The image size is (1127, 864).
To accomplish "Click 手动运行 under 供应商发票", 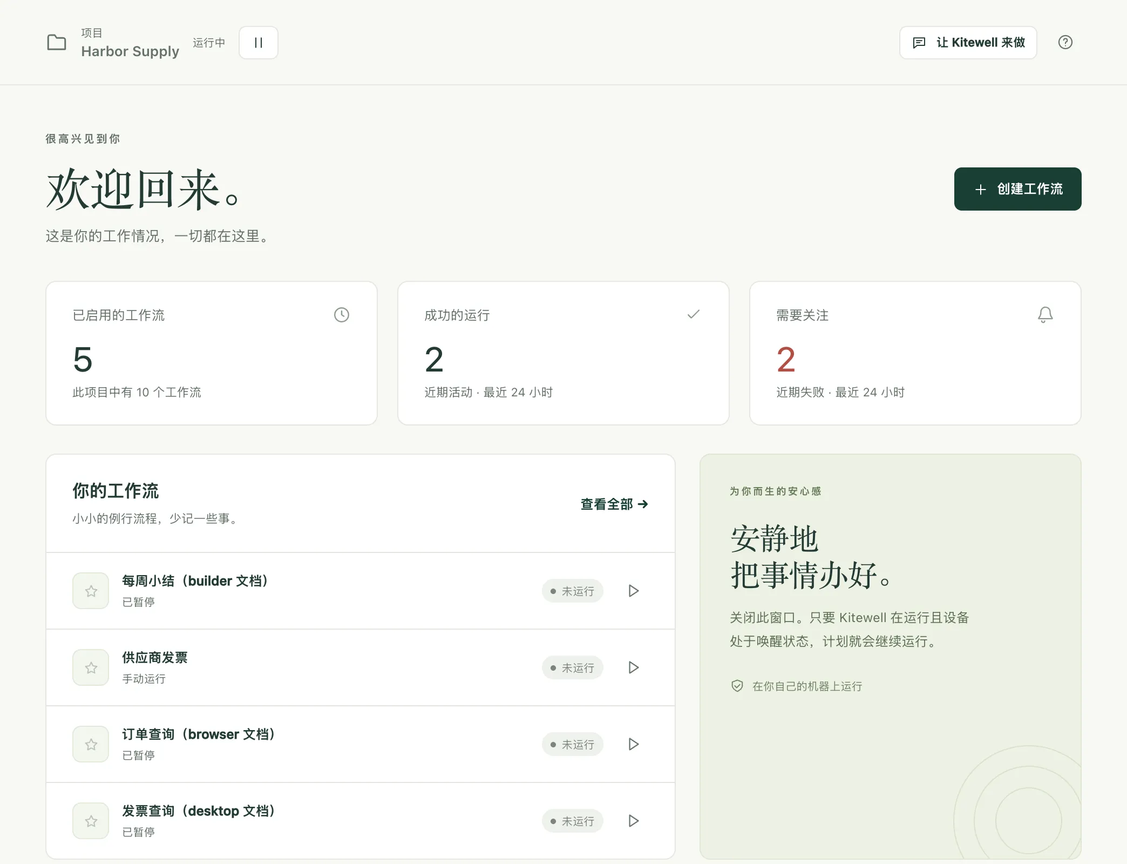I will (144, 679).
